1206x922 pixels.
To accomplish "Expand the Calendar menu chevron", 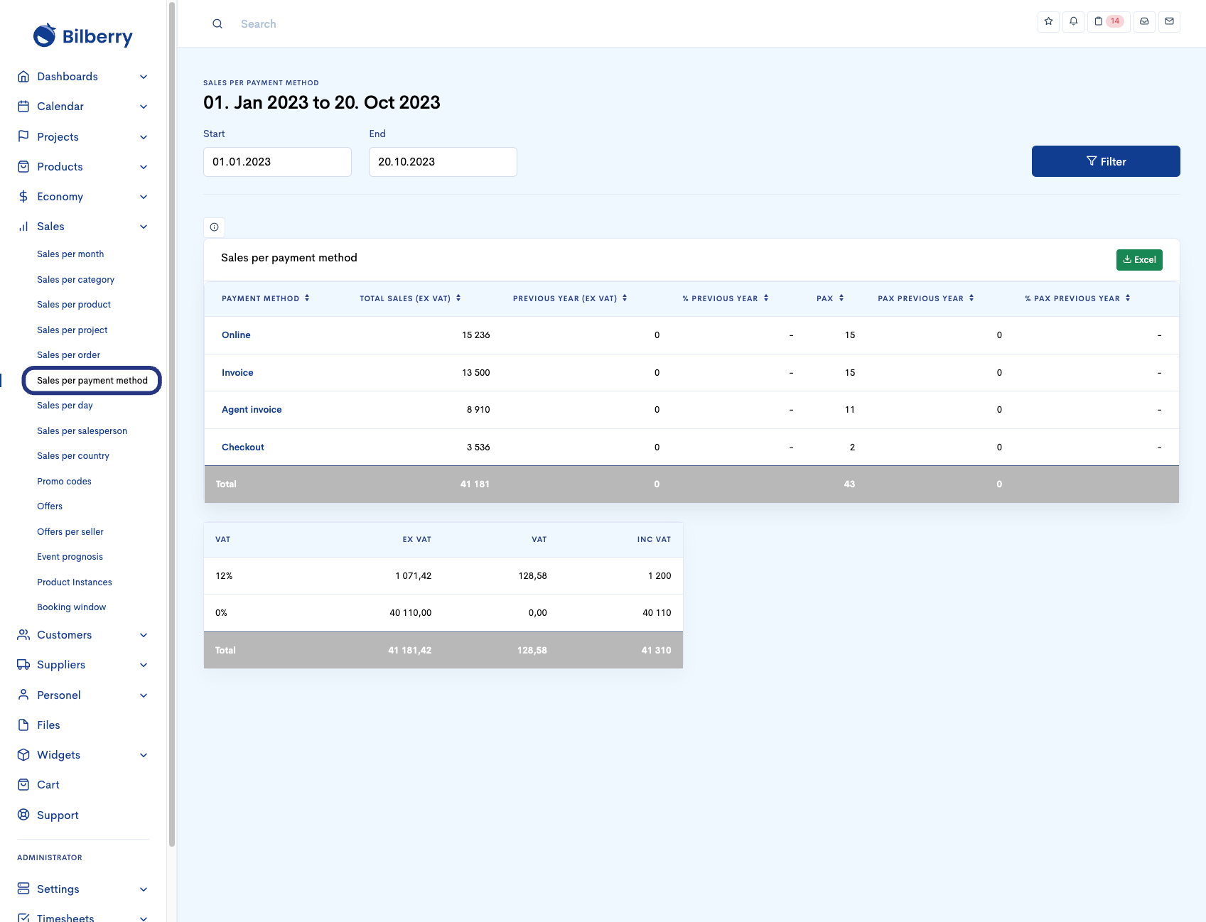I will click(x=144, y=107).
